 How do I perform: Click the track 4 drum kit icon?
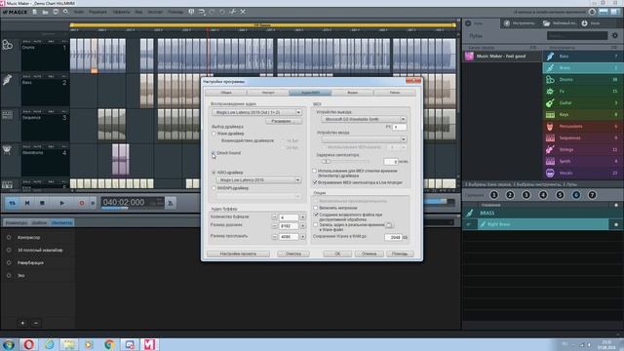[7, 149]
